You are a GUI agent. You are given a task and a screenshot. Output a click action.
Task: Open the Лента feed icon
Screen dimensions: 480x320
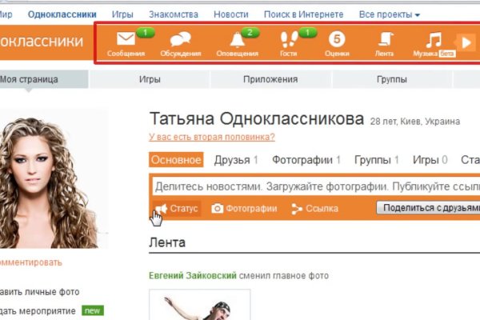(x=385, y=39)
